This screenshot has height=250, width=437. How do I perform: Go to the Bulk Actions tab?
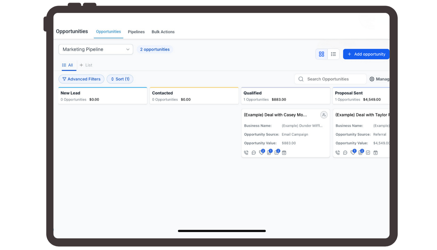point(163,32)
